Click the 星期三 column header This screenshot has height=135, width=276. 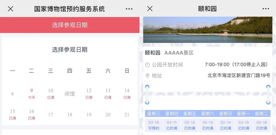[154, 114]
